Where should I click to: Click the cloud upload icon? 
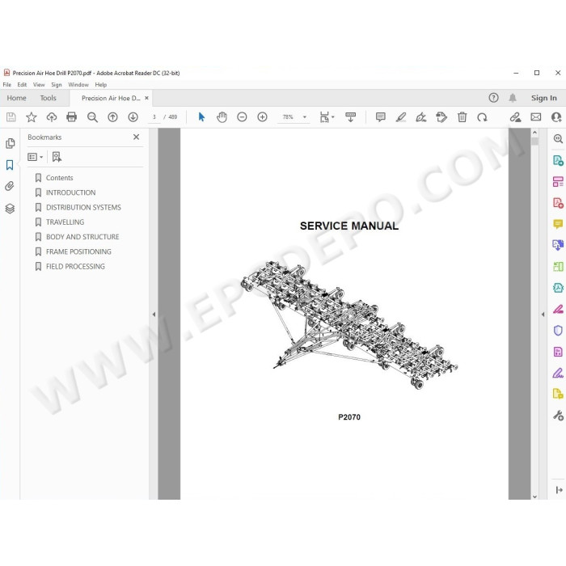point(52,117)
